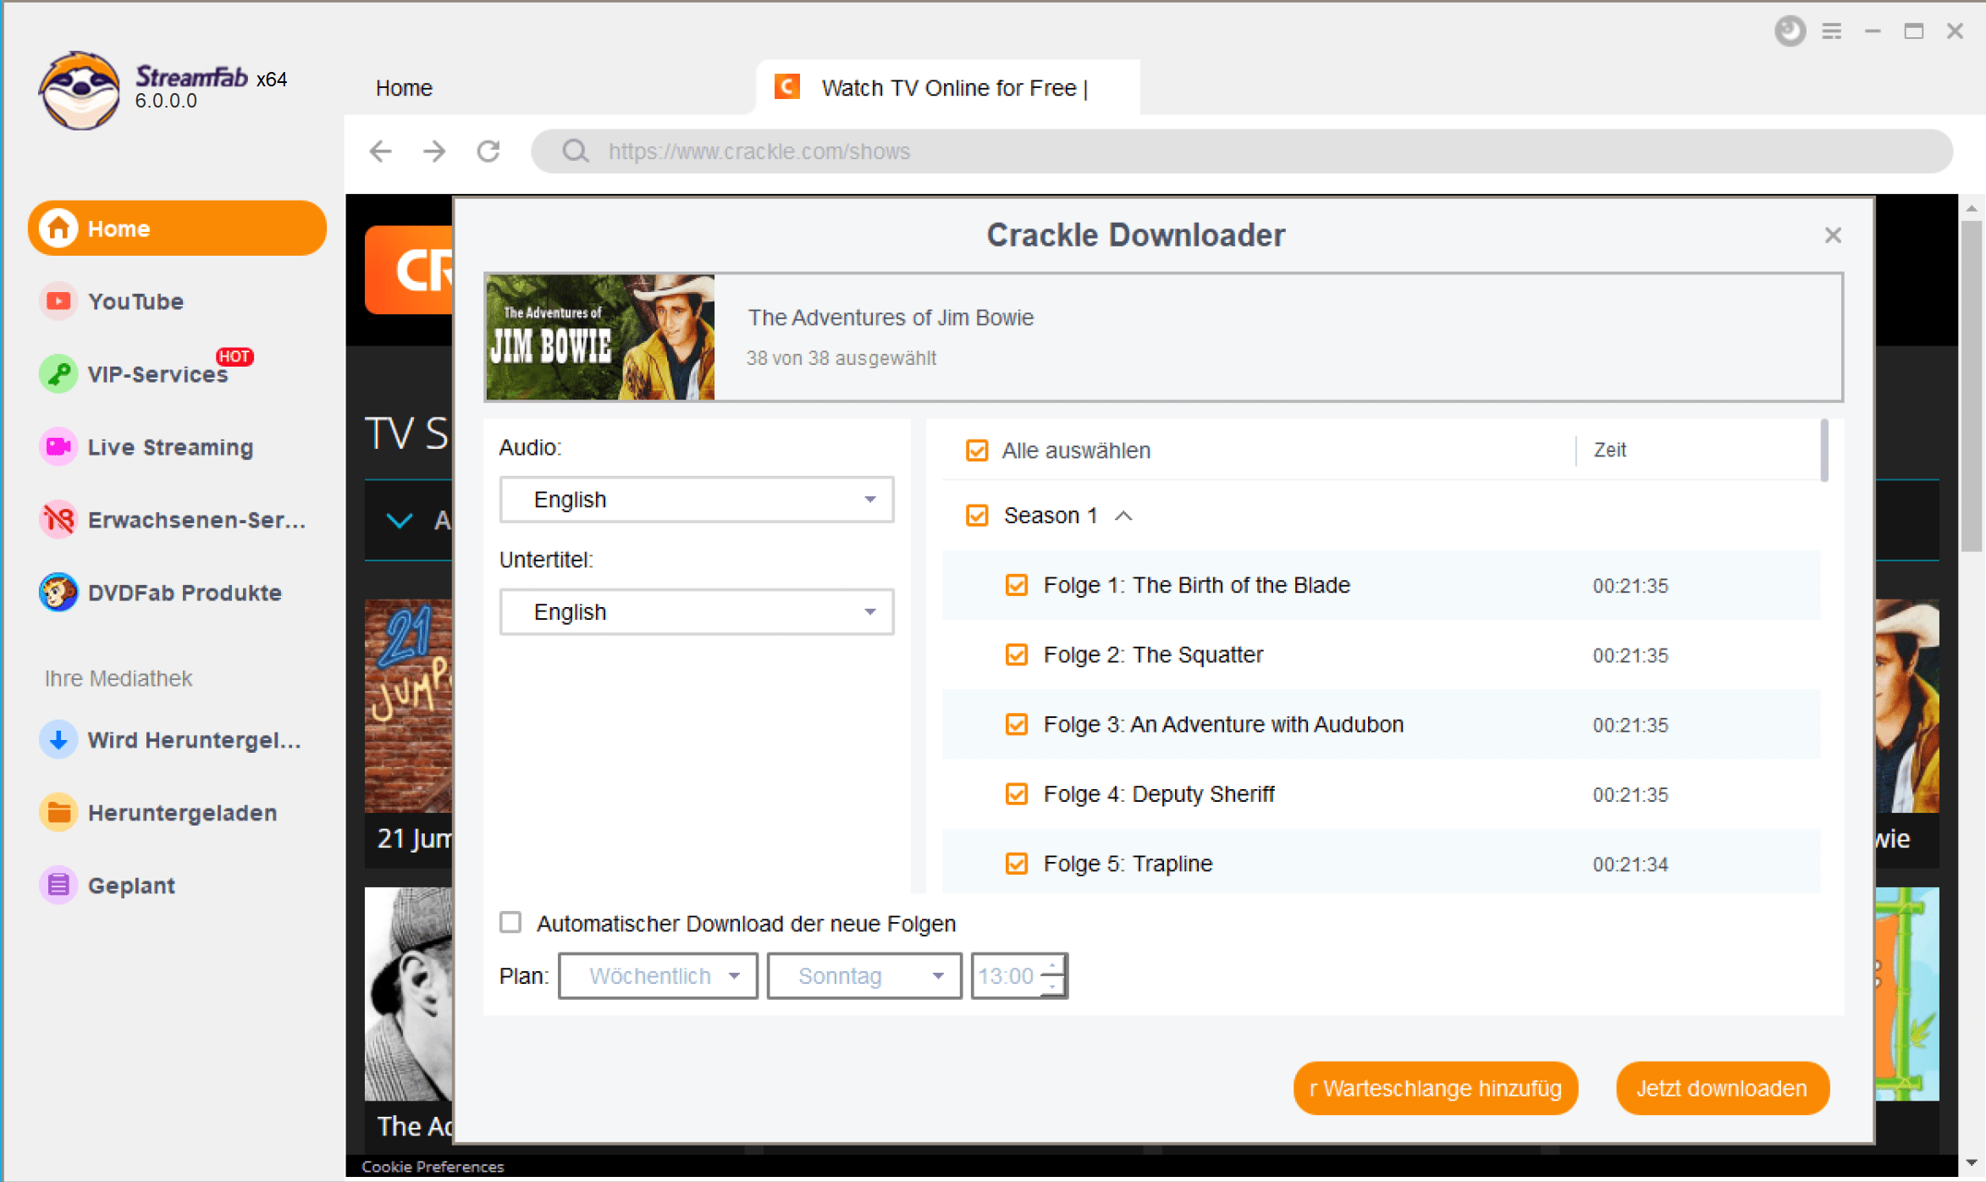Image resolution: width=1986 pixels, height=1182 pixels.
Task: Open the Geplant sidebar item
Action: coord(178,885)
